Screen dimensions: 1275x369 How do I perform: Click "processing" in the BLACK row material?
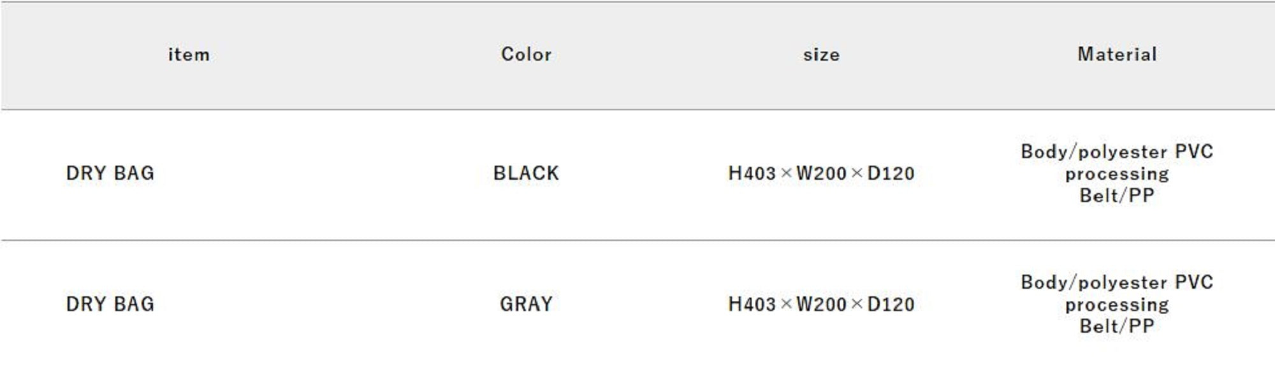[x=1117, y=174]
